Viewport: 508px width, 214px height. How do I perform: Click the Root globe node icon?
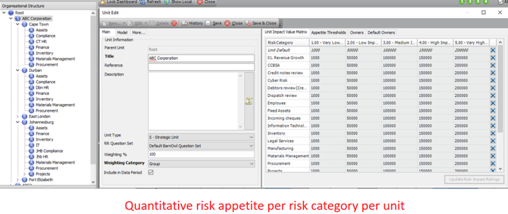click(11, 13)
